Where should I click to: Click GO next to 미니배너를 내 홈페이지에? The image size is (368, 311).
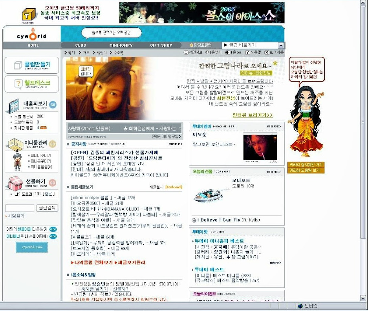coord(53,236)
